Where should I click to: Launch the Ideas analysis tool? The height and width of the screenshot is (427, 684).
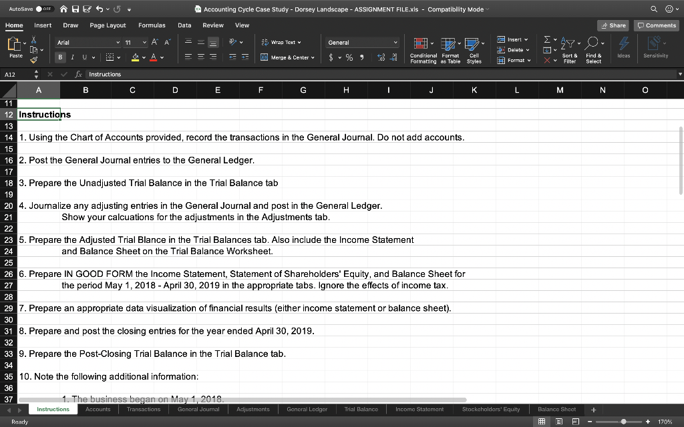(623, 49)
